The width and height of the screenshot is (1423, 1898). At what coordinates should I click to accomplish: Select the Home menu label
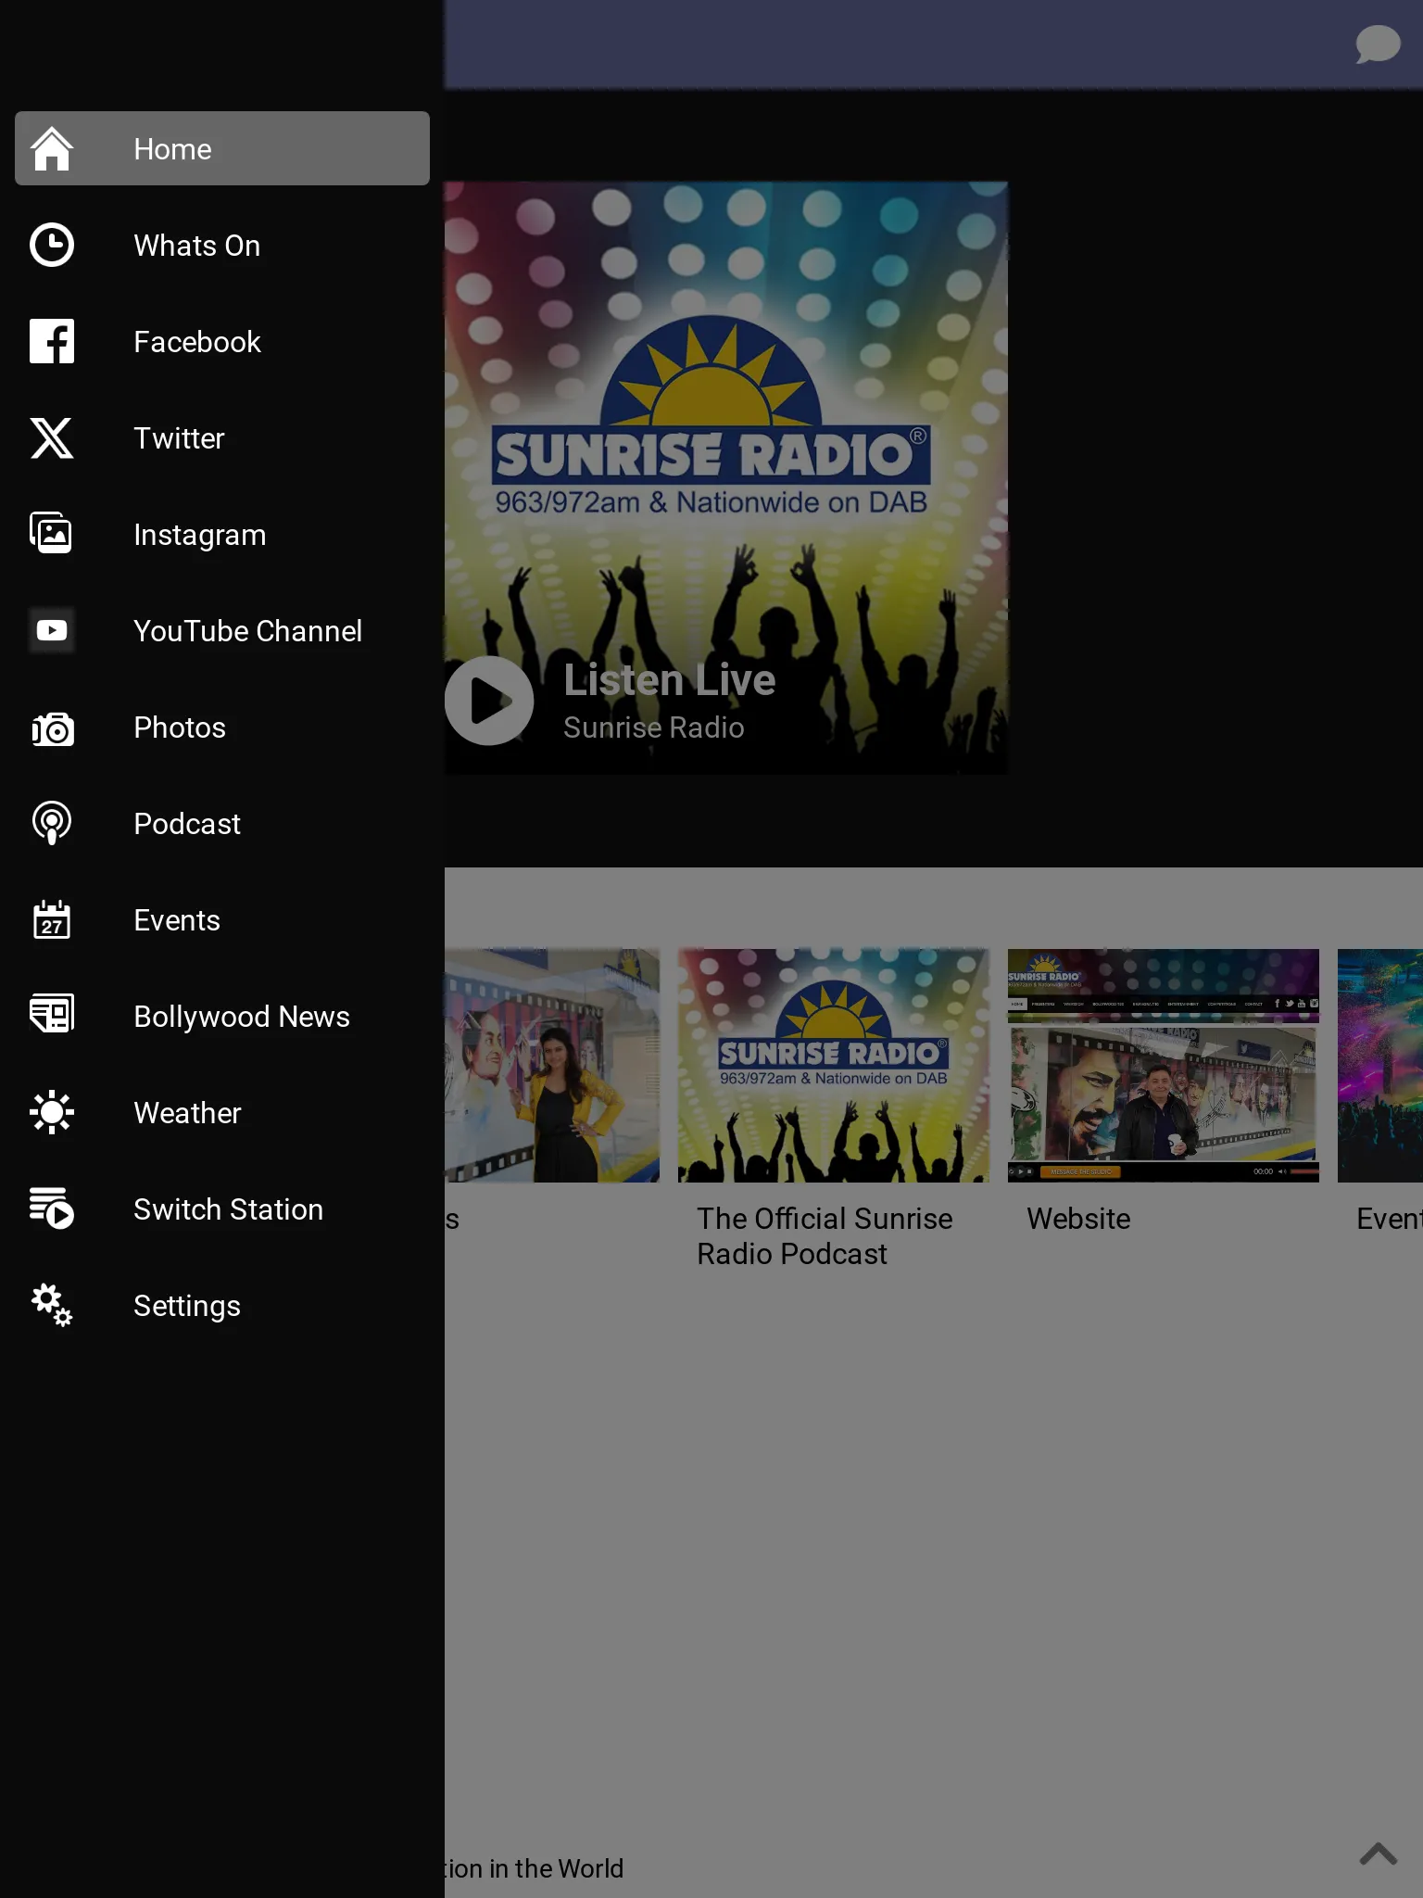[x=172, y=149]
